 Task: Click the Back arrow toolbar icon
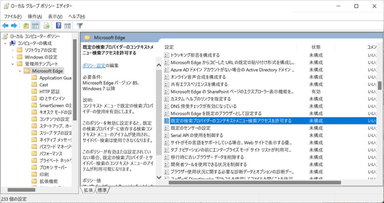coord(5,26)
